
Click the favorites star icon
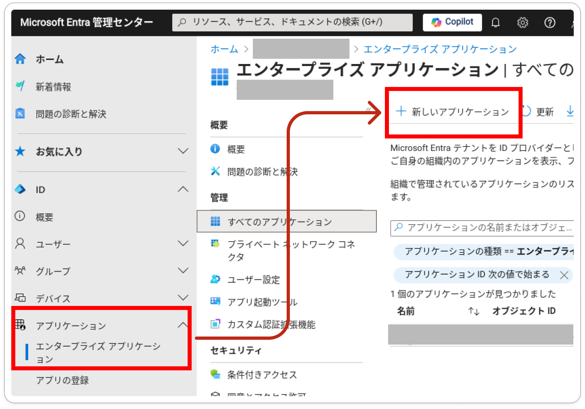pyautogui.click(x=20, y=151)
